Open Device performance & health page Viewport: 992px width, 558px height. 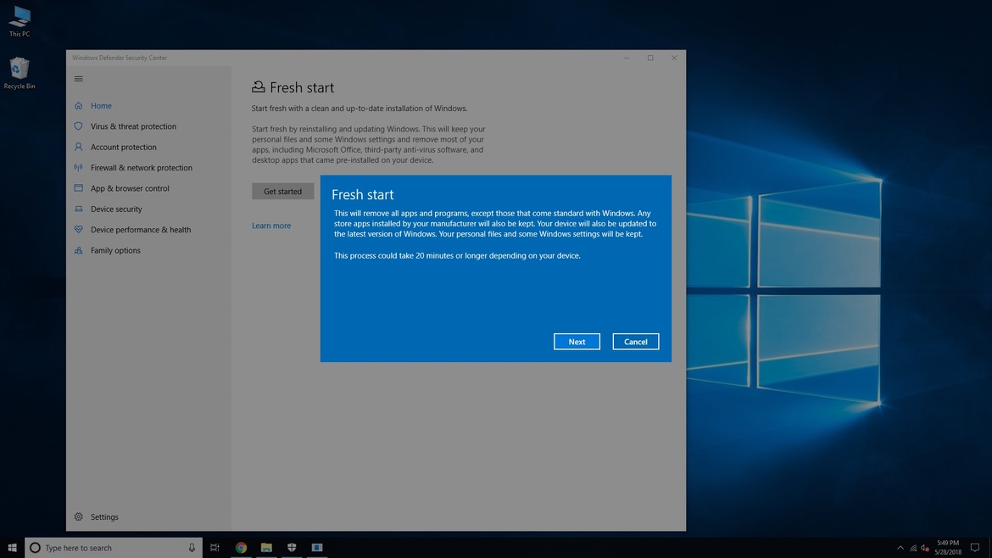click(x=141, y=230)
